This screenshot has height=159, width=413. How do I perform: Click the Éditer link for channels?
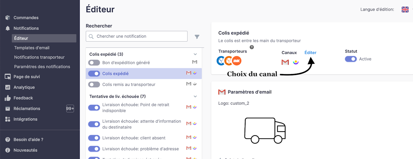[310, 52]
